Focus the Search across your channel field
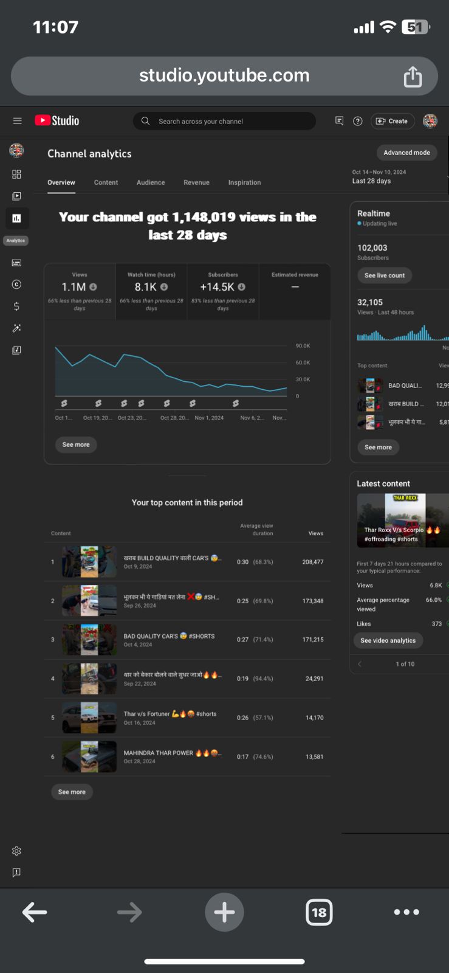 tap(224, 121)
